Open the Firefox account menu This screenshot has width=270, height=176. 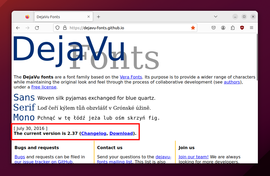(223, 28)
